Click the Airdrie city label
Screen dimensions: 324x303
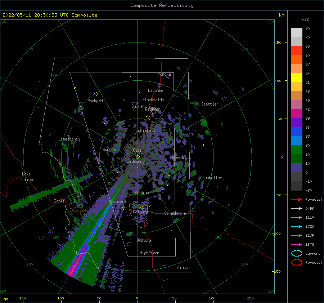[142, 192]
